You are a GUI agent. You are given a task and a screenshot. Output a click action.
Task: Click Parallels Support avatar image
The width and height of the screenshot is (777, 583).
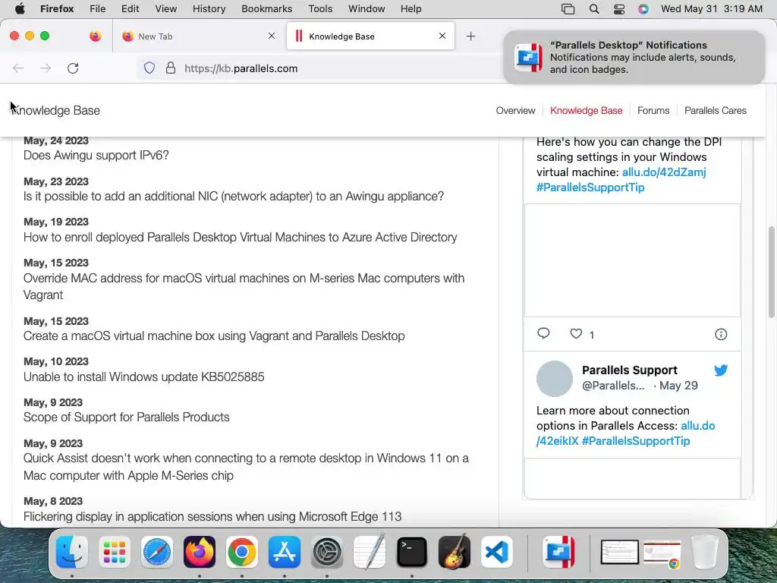click(555, 379)
